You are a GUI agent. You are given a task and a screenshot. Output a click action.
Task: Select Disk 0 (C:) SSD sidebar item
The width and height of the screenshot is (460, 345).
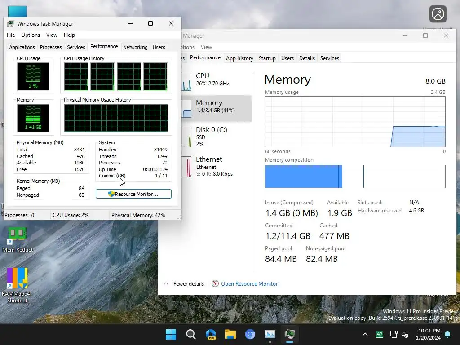[x=217, y=137]
